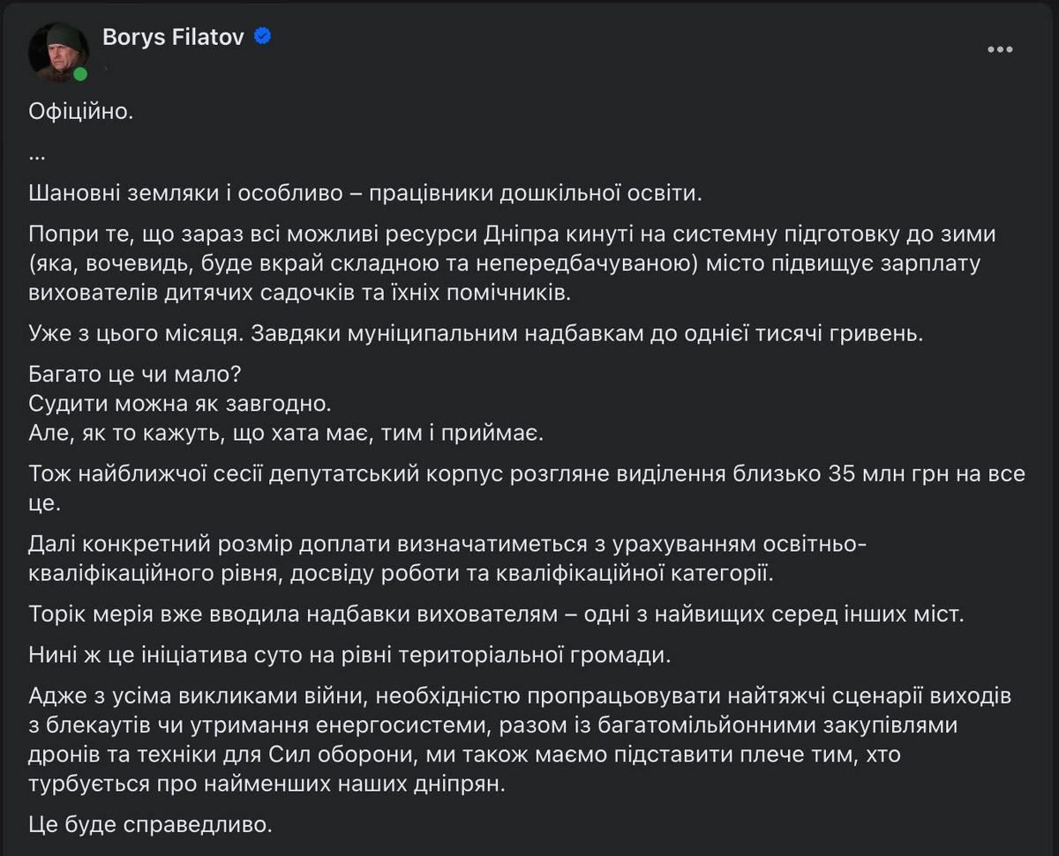Click the "Офіційно." opening line

[80, 112]
